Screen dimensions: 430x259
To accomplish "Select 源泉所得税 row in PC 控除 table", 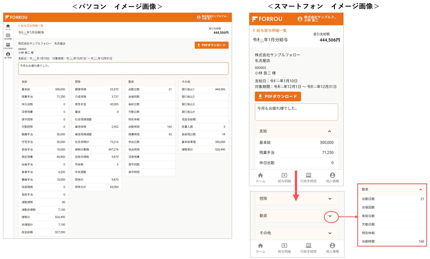I will [97, 157].
